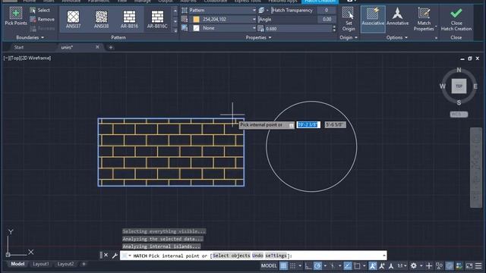Toggle the Annotative hatch option
The width and height of the screenshot is (486, 273).
[397, 17]
